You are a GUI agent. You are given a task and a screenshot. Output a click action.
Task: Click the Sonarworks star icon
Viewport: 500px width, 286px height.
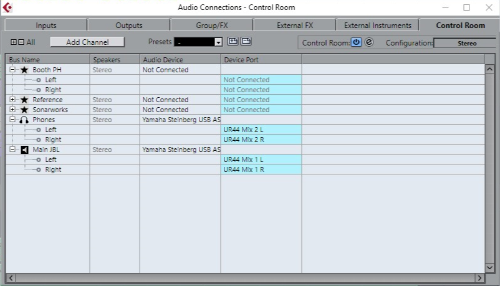click(x=24, y=110)
